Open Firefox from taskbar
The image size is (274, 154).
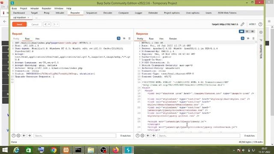[x=116, y=150]
